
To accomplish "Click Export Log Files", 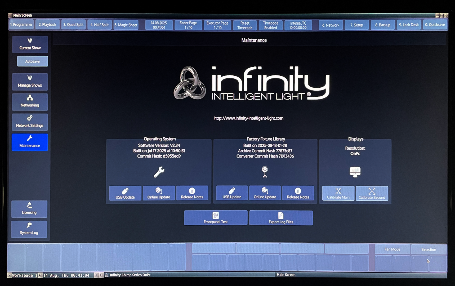I will [281, 218].
